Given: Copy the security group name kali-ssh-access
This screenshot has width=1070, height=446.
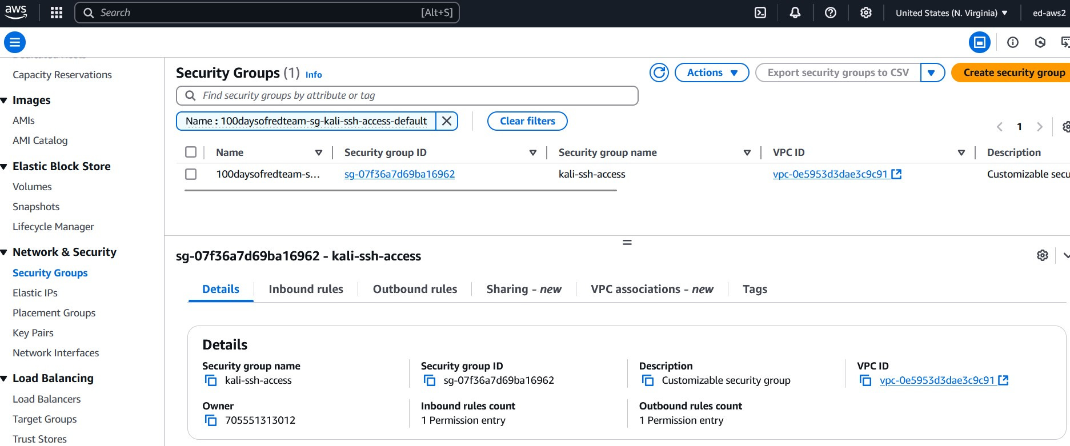Looking at the screenshot, I should (x=211, y=380).
